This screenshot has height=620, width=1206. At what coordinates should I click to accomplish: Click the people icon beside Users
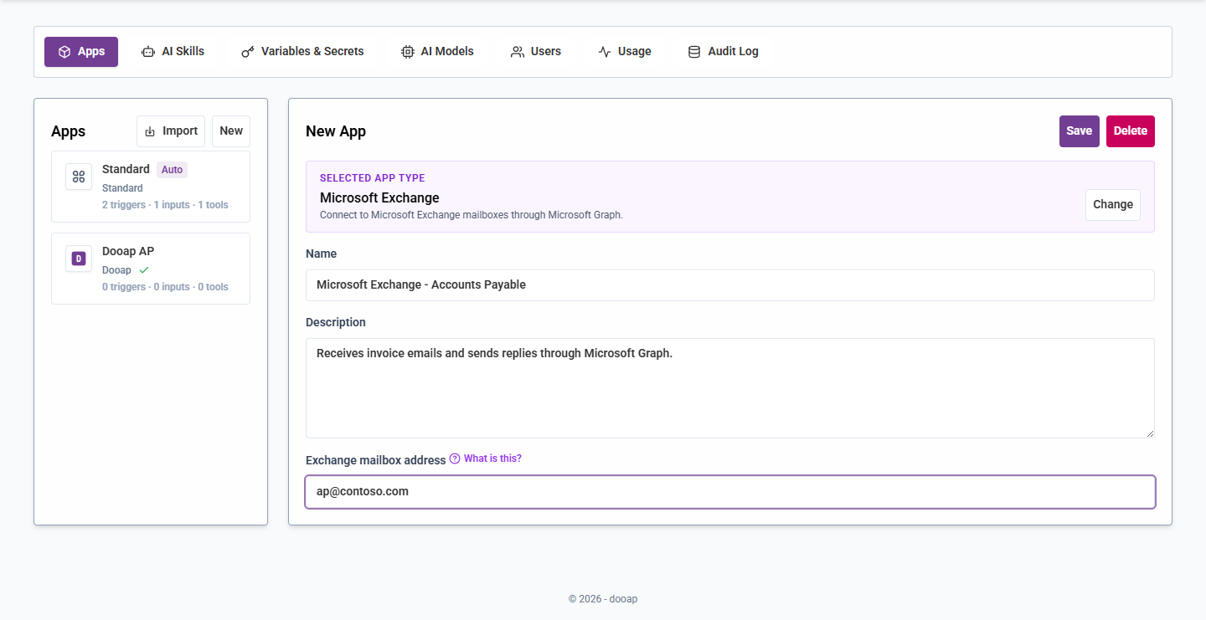[x=518, y=52]
